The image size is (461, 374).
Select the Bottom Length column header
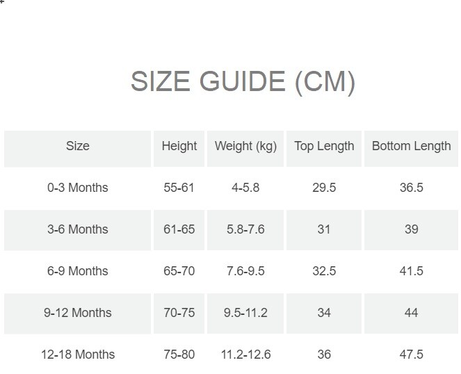click(x=411, y=146)
